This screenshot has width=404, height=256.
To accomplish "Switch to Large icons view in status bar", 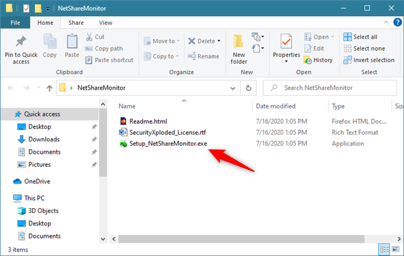I will [396, 249].
